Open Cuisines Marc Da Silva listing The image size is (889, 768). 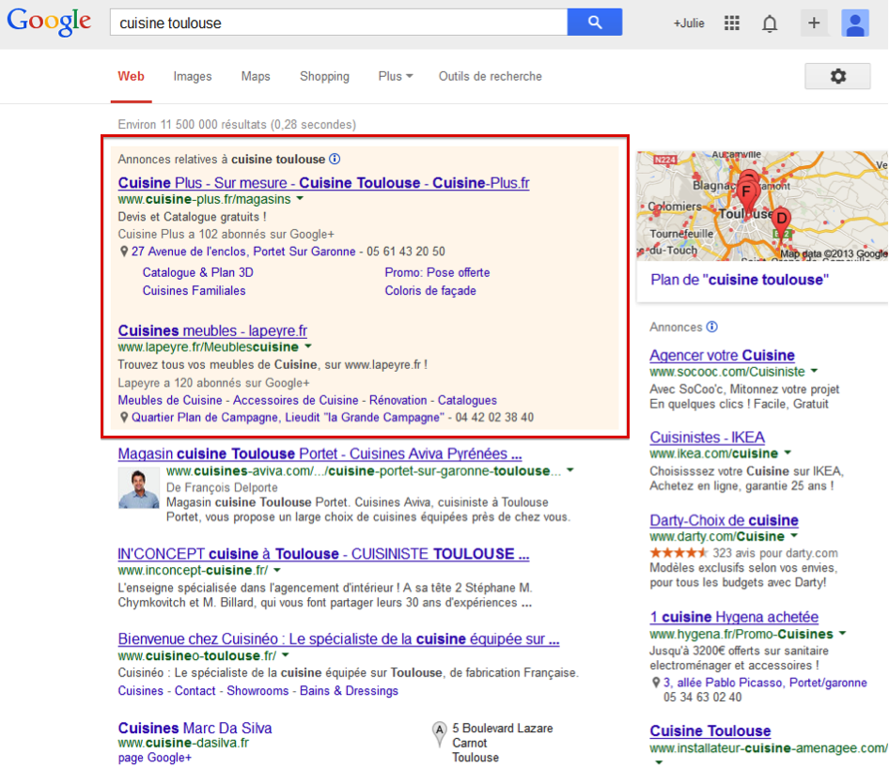[x=195, y=728]
